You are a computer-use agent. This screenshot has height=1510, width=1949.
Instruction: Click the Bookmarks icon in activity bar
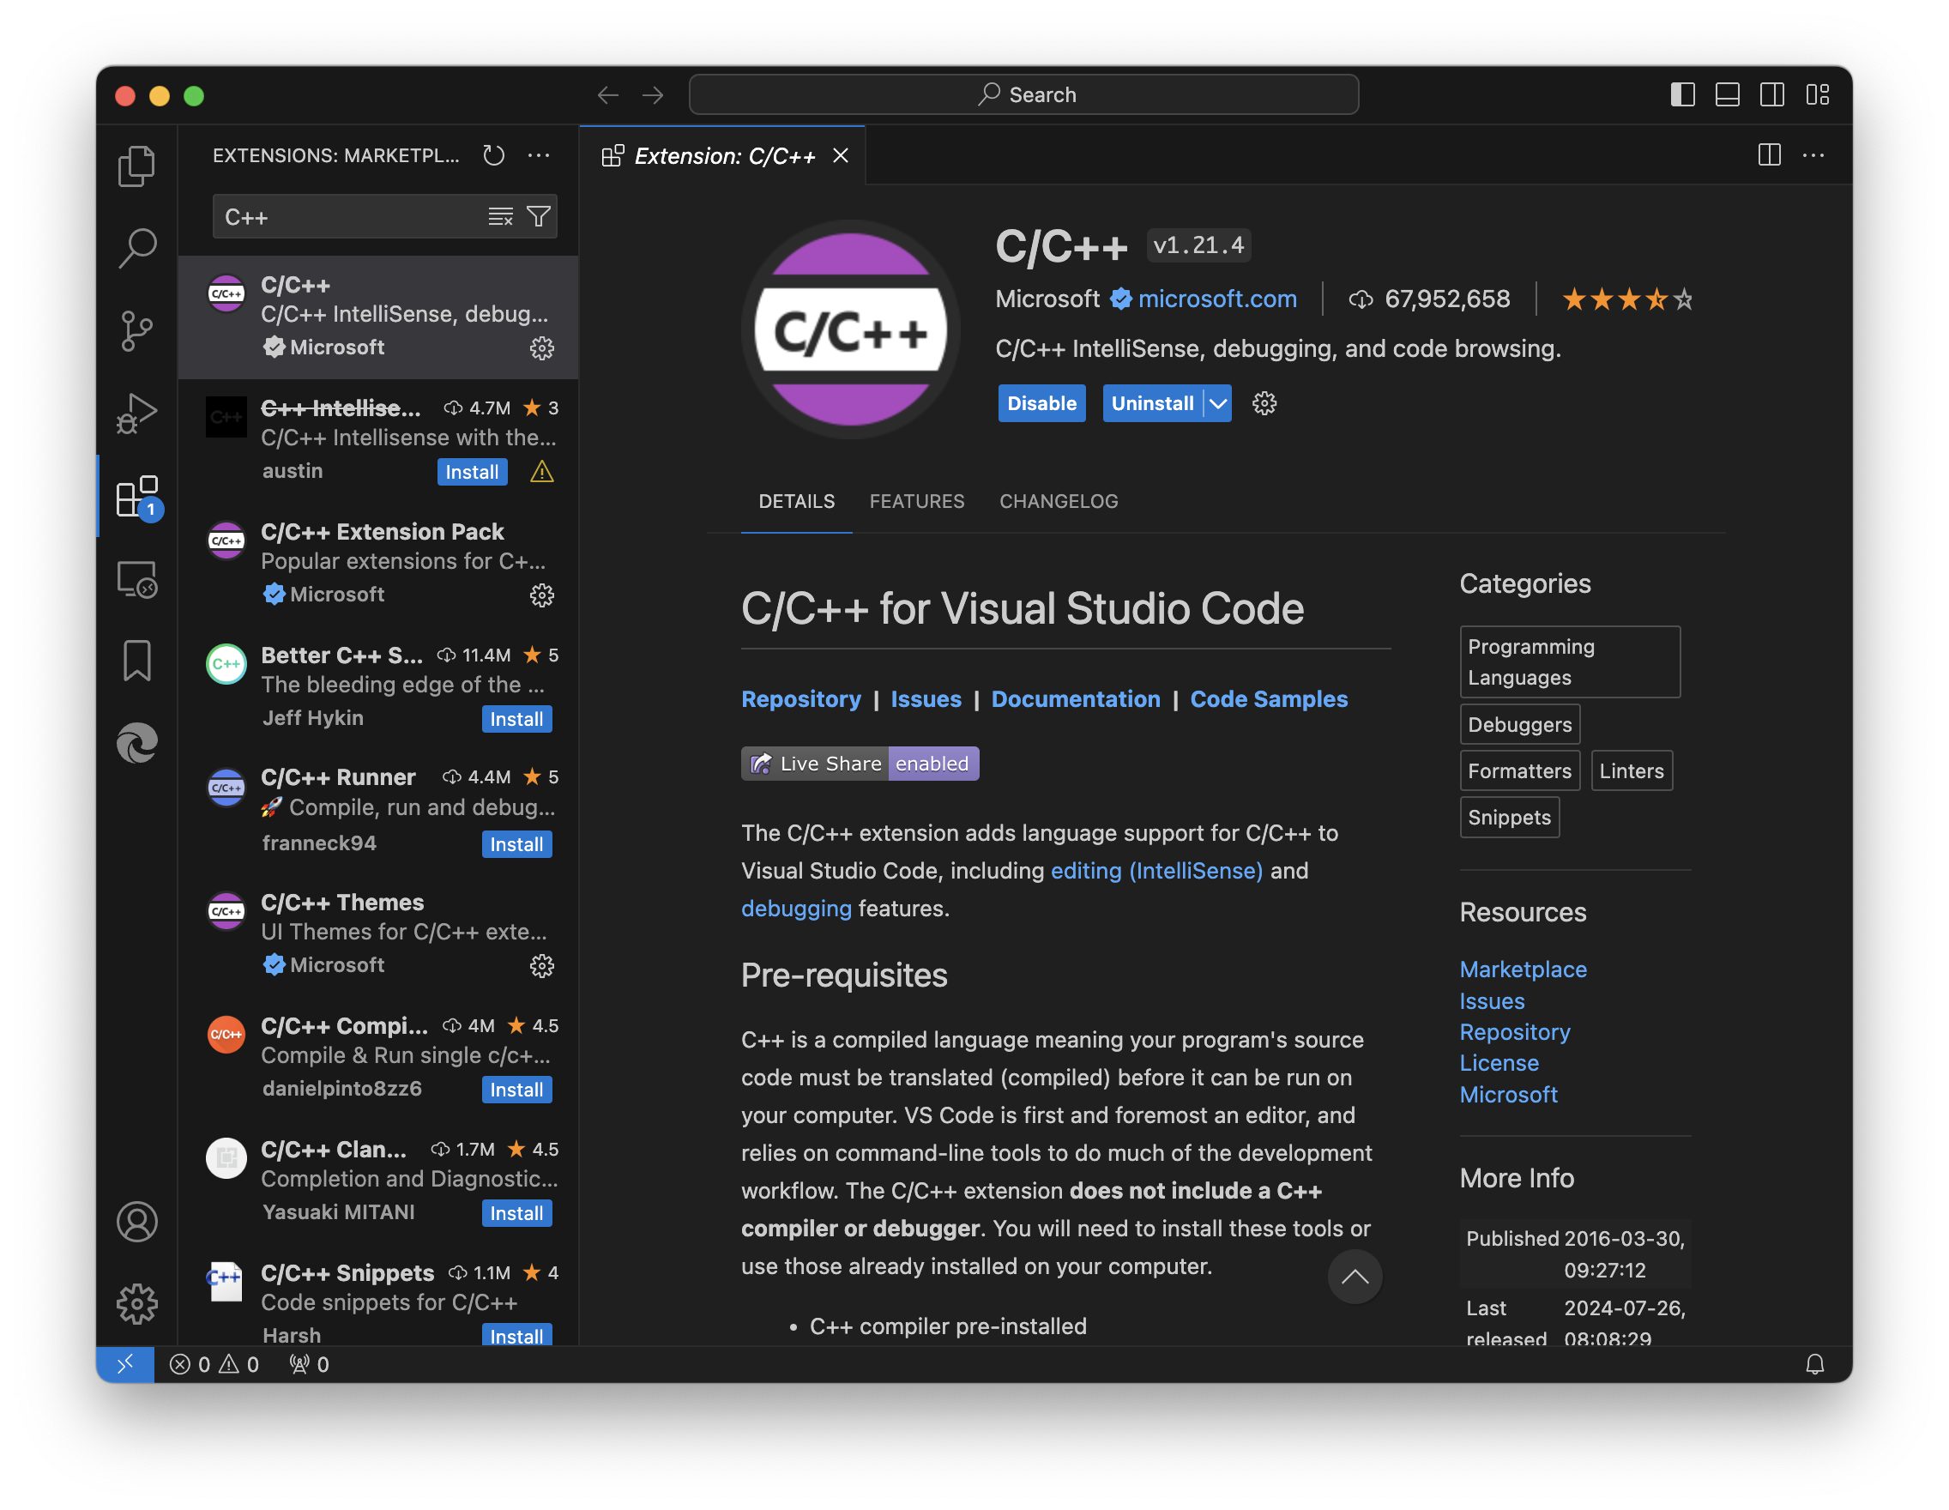pyautogui.click(x=136, y=661)
